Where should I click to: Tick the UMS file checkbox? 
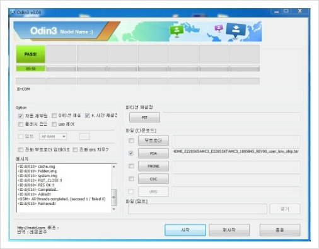(x=130, y=192)
